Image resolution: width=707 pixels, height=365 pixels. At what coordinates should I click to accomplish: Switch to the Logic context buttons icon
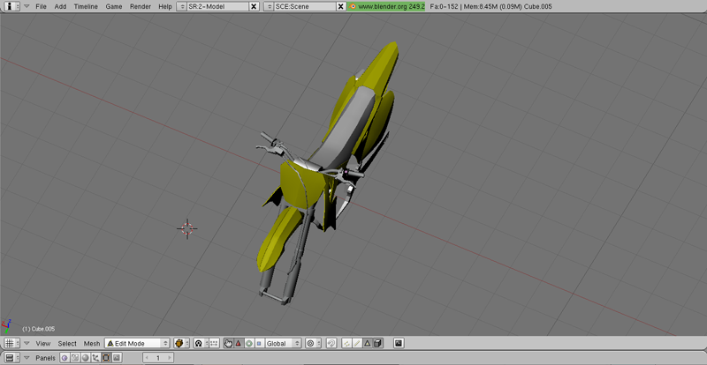point(65,358)
